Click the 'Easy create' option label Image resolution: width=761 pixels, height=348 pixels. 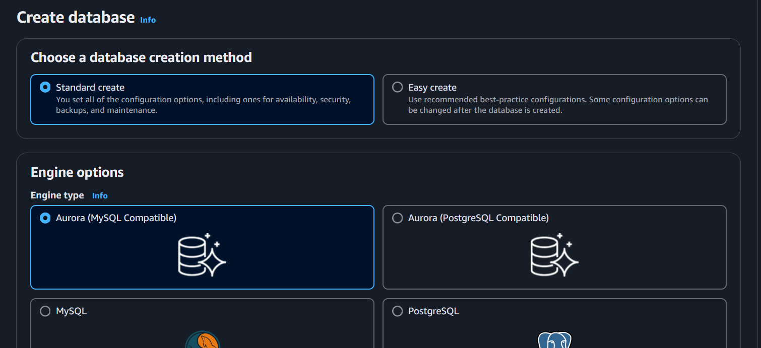432,87
